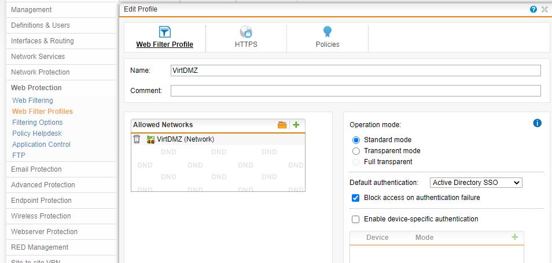The width and height of the screenshot is (552, 263).
Task: Open the FTP link
Action: tap(19, 155)
